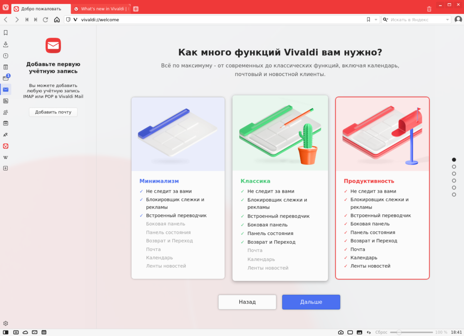Screen dimensions: 464x336
Task: Open the shield tracker blocker icon
Action: pyautogui.click(x=68, y=19)
